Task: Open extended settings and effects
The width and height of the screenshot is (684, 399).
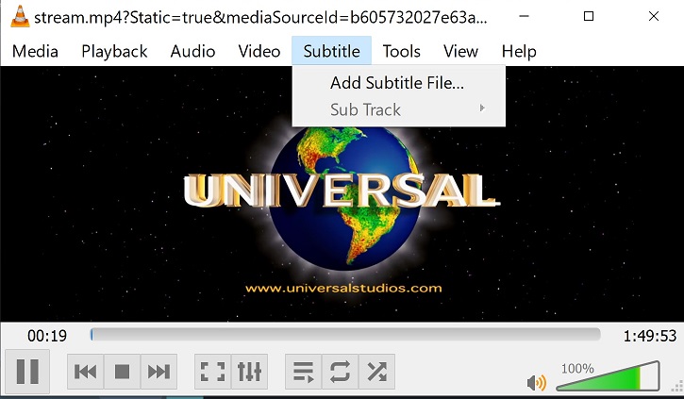Action: pyautogui.click(x=249, y=372)
